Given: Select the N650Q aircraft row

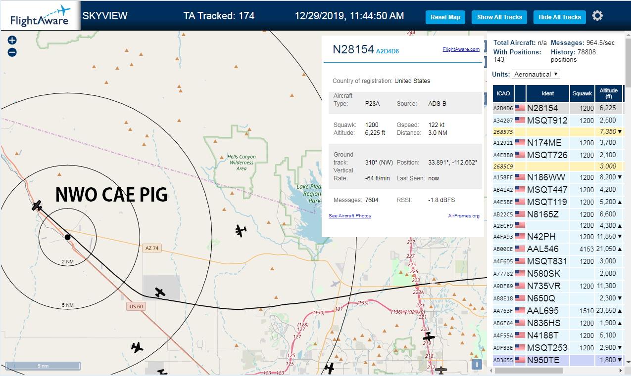Looking at the screenshot, I should (x=558, y=298).
